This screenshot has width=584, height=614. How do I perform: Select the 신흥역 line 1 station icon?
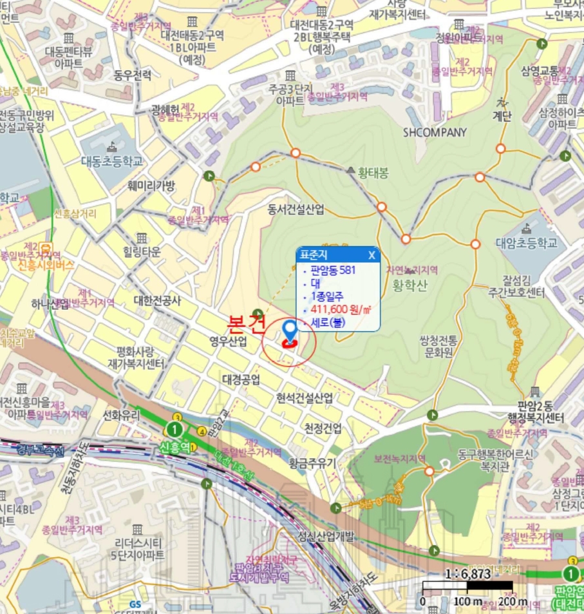pos(174,430)
